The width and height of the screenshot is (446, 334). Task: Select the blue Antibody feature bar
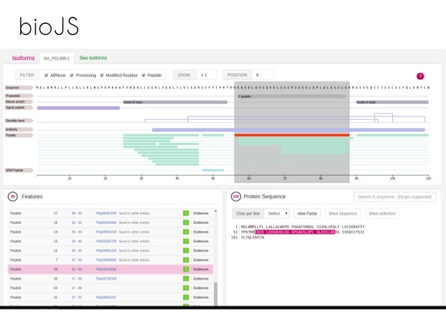tap(289, 130)
